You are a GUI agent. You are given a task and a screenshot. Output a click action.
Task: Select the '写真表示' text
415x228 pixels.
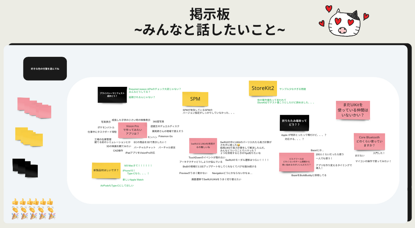click(106, 122)
